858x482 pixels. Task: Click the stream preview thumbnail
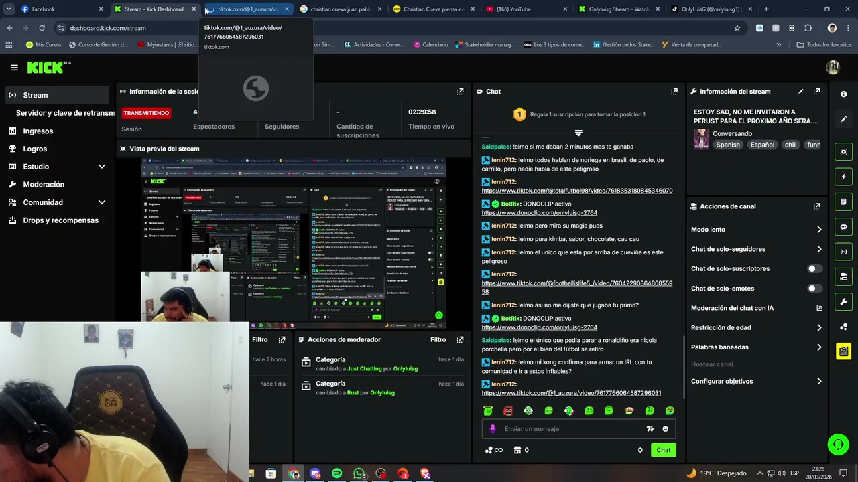(294, 243)
